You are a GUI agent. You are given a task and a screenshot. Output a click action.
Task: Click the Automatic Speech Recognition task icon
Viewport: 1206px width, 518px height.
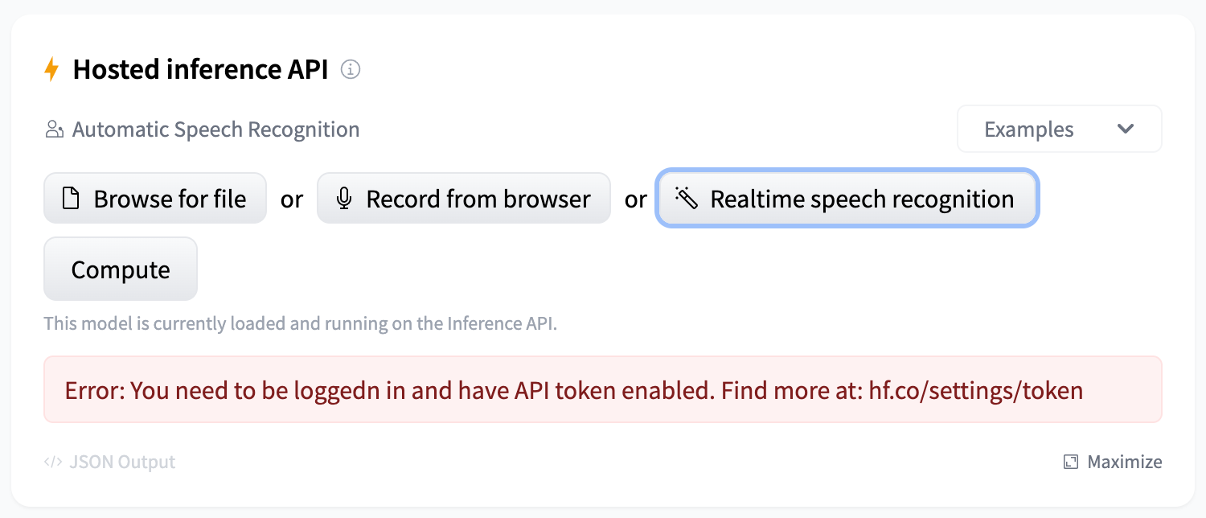point(53,129)
